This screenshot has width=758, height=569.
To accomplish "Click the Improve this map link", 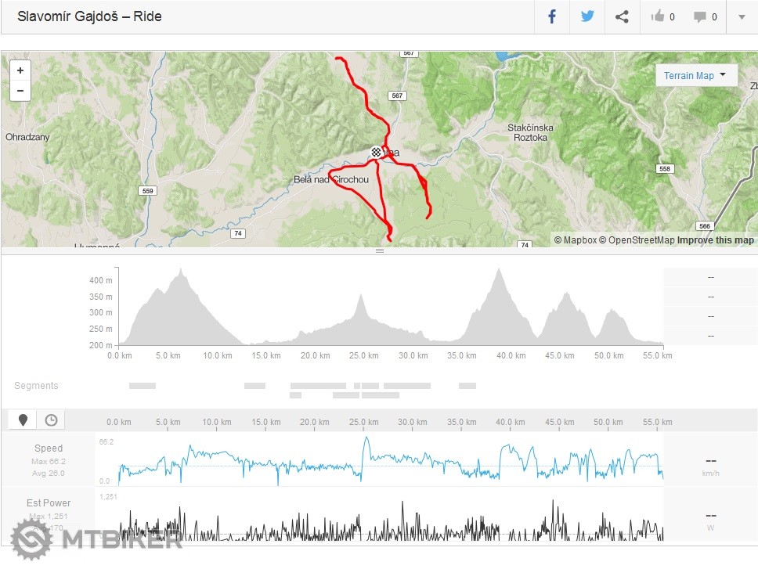I will [x=716, y=240].
